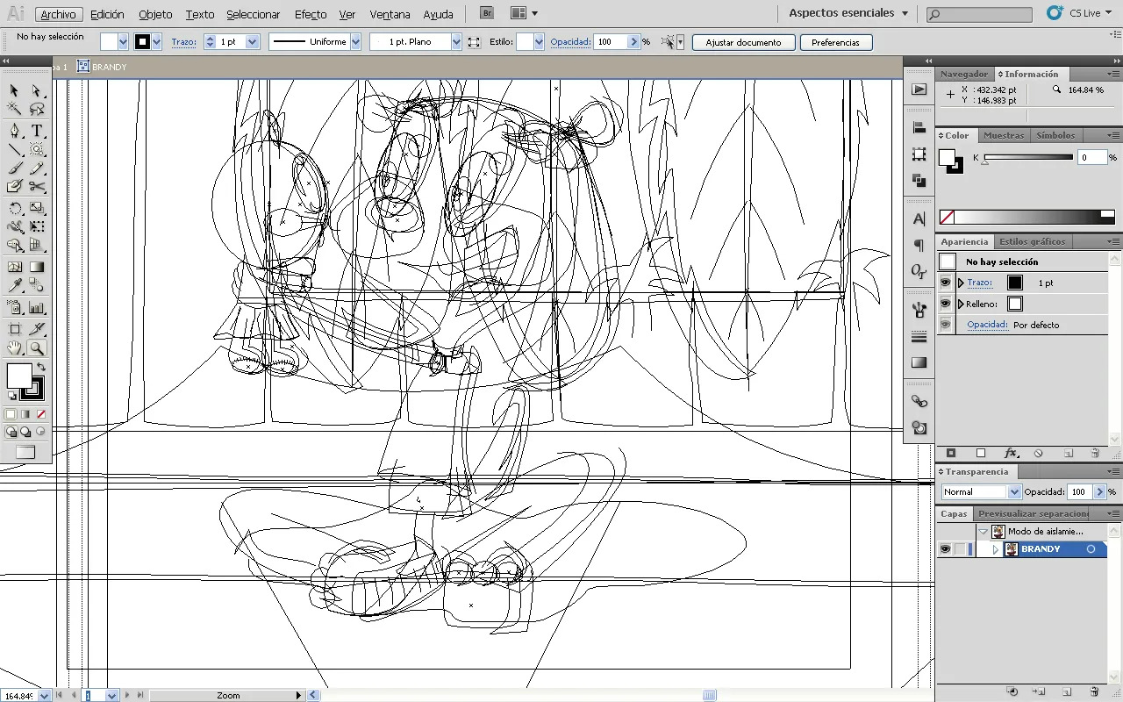Open the Normal blending mode dropdown
This screenshot has height=702, width=1123.
click(x=981, y=492)
